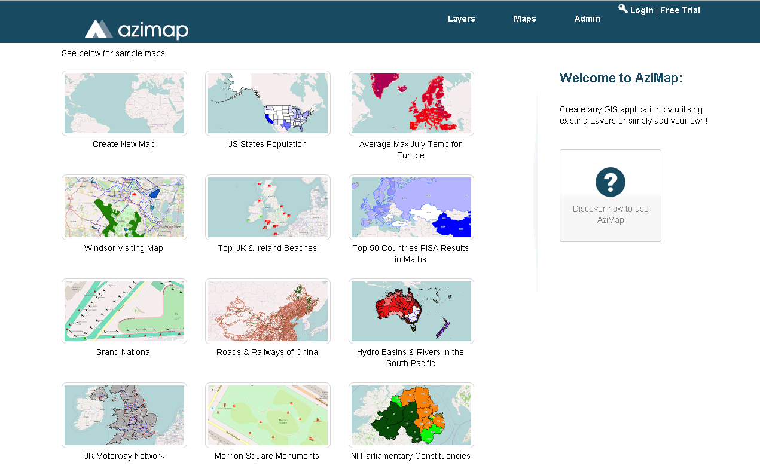
Task: Click the key icon beside Login
Action: tap(623, 8)
